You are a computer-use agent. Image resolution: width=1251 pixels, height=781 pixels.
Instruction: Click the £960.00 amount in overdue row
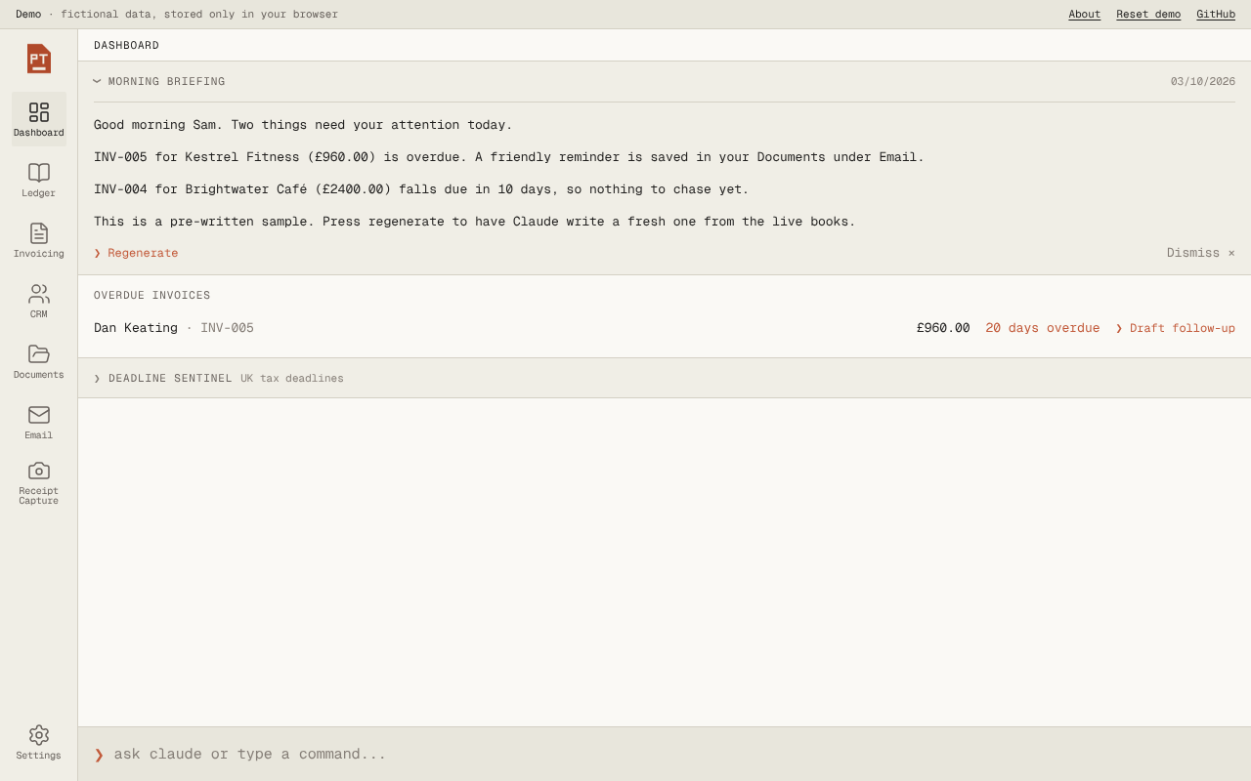pos(943,328)
